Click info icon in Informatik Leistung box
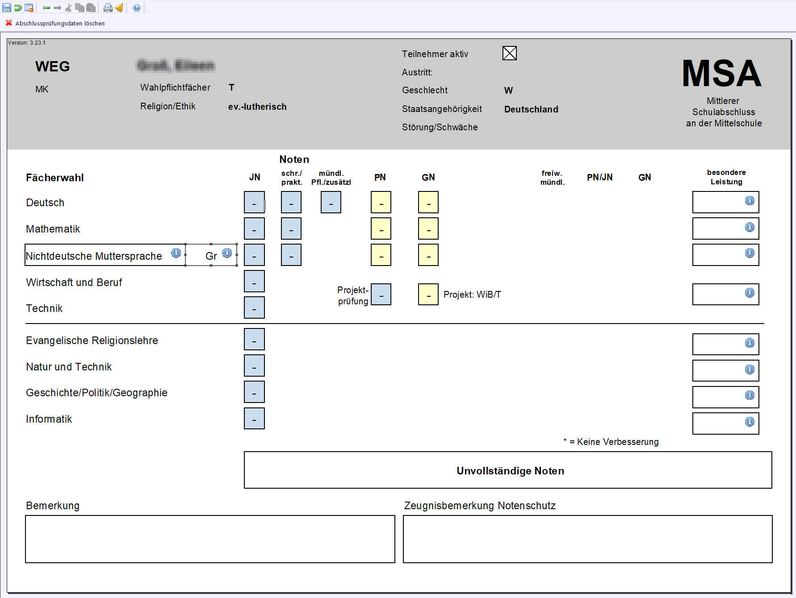 tap(750, 422)
